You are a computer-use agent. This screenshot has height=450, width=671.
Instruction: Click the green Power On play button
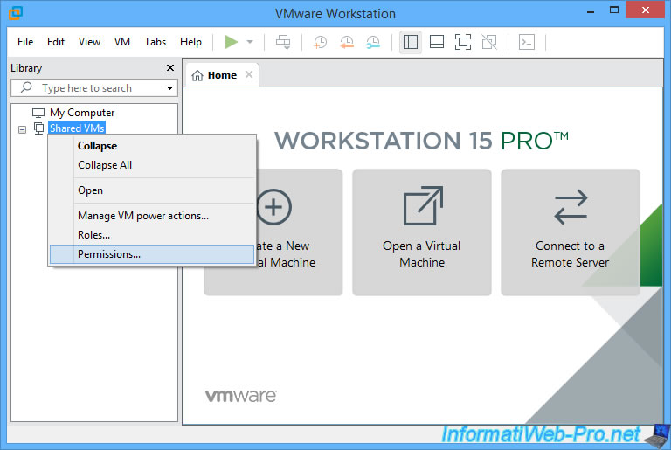coord(231,42)
